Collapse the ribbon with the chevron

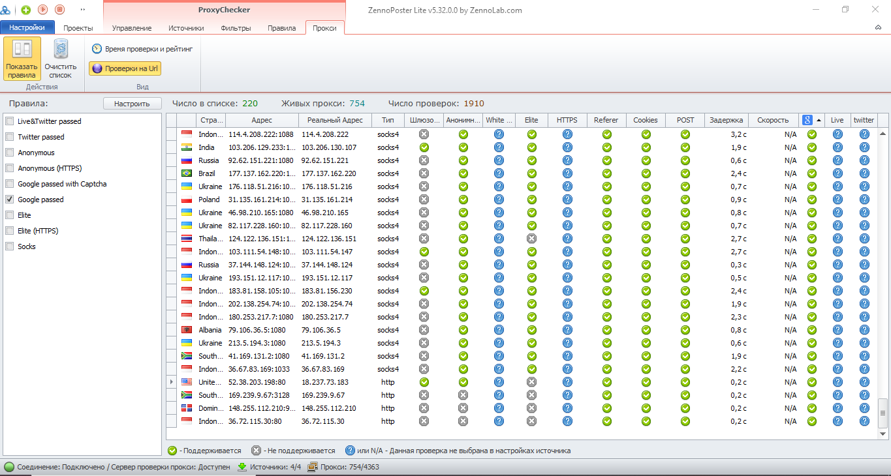point(878,27)
